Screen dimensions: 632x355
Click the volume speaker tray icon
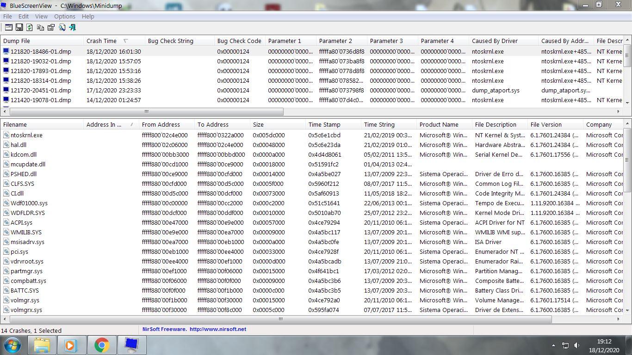click(577, 345)
